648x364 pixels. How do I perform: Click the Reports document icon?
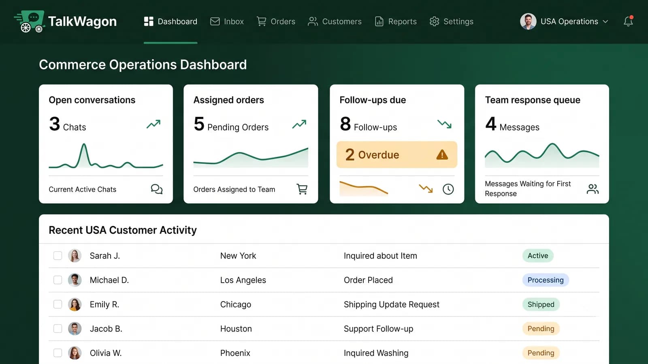pos(379,21)
